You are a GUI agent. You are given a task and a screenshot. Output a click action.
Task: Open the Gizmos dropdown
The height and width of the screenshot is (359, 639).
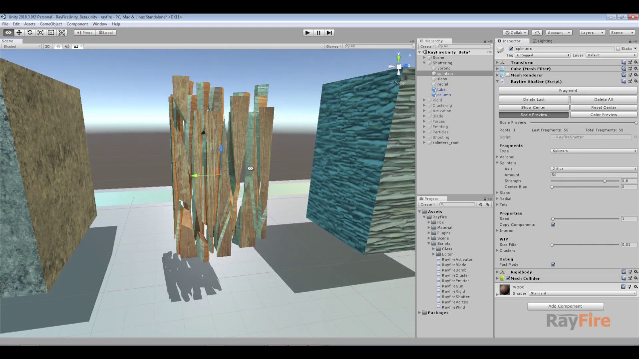pyautogui.click(x=333, y=46)
